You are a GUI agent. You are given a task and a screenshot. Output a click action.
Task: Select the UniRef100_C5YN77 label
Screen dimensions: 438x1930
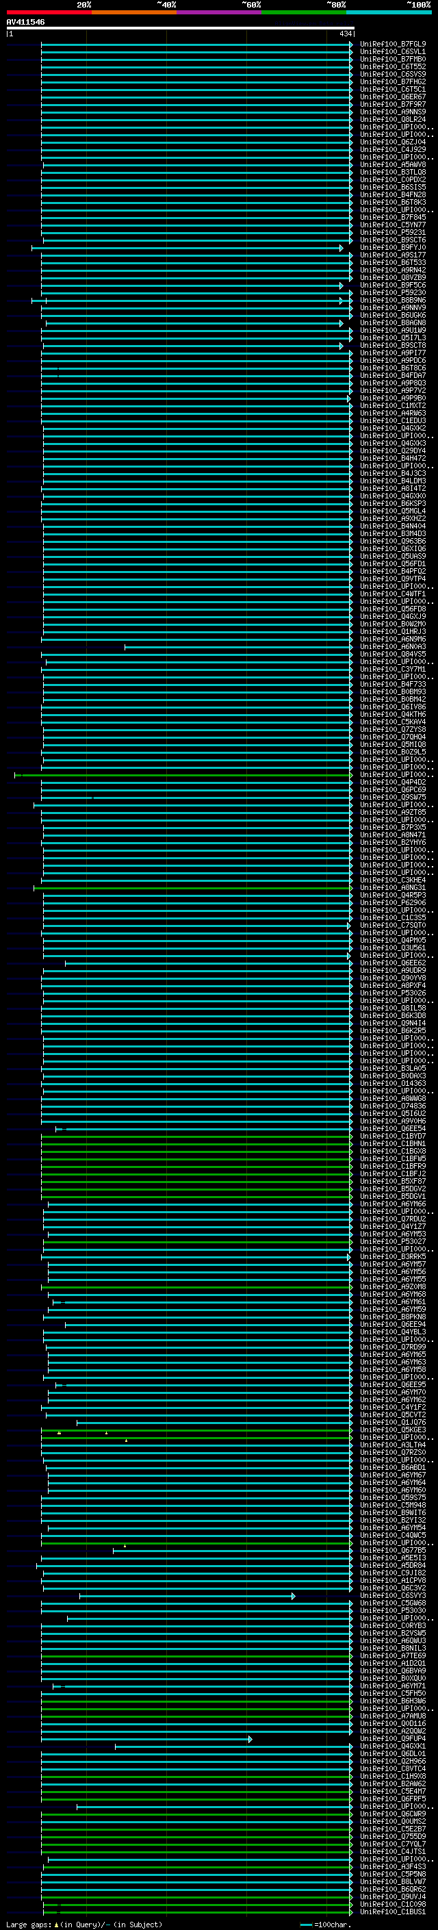[392, 225]
